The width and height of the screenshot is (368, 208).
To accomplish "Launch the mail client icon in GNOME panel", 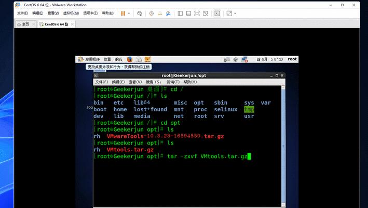I will (139, 59).
